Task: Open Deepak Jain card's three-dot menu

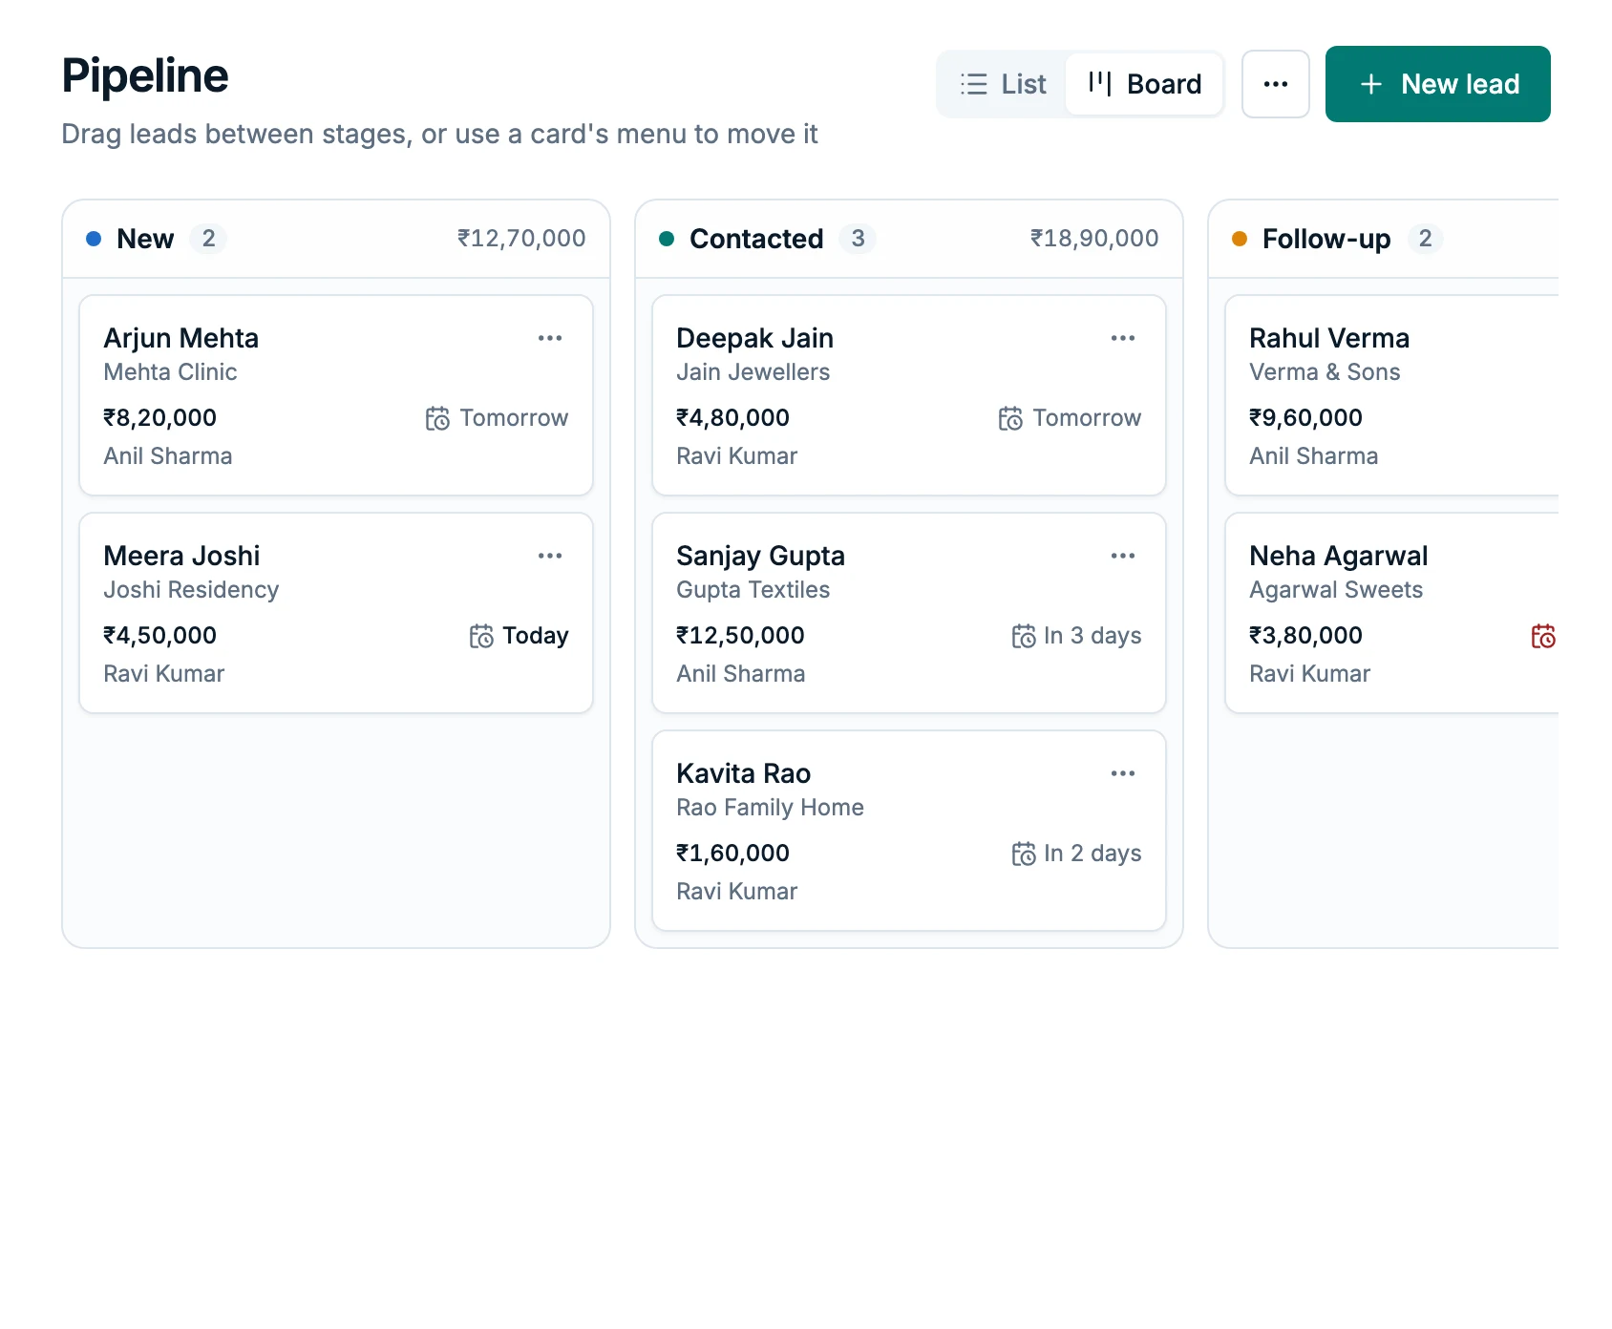Action: (1123, 338)
